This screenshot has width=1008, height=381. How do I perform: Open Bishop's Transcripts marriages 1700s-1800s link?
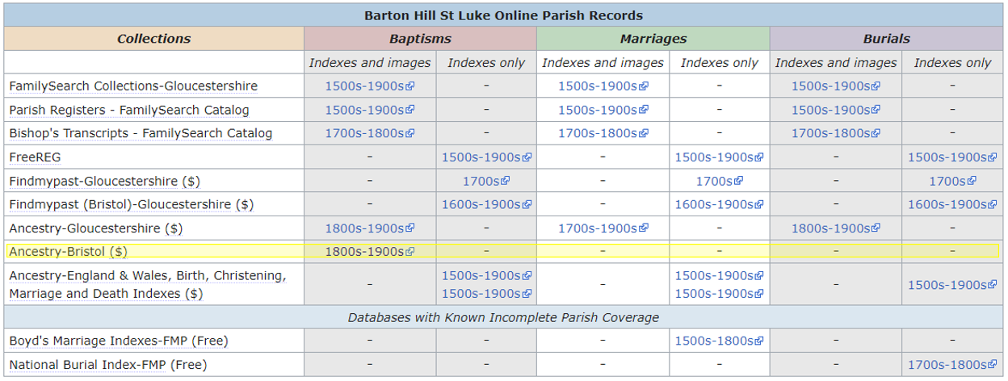tap(603, 133)
